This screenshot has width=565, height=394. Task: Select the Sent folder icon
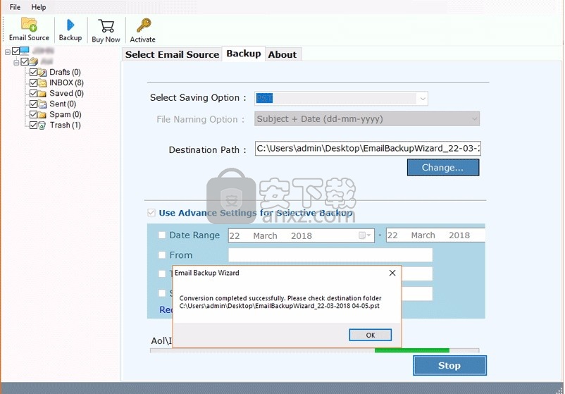point(42,104)
